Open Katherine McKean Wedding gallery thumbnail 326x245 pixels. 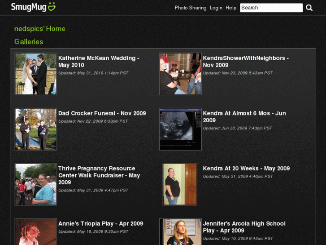point(36,74)
